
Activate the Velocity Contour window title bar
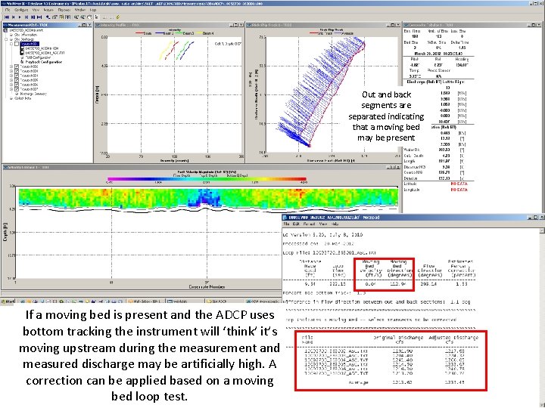click(x=201, y=167)
